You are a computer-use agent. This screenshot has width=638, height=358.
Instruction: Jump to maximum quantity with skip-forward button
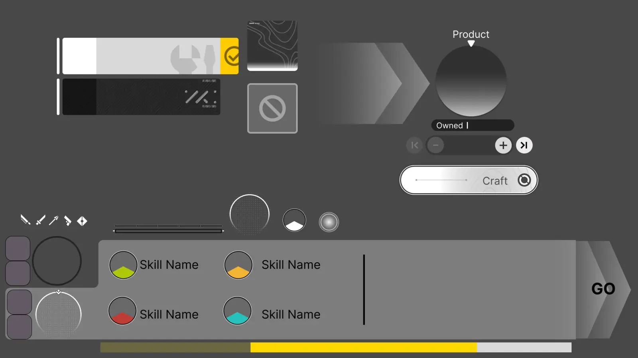[524, 145]
